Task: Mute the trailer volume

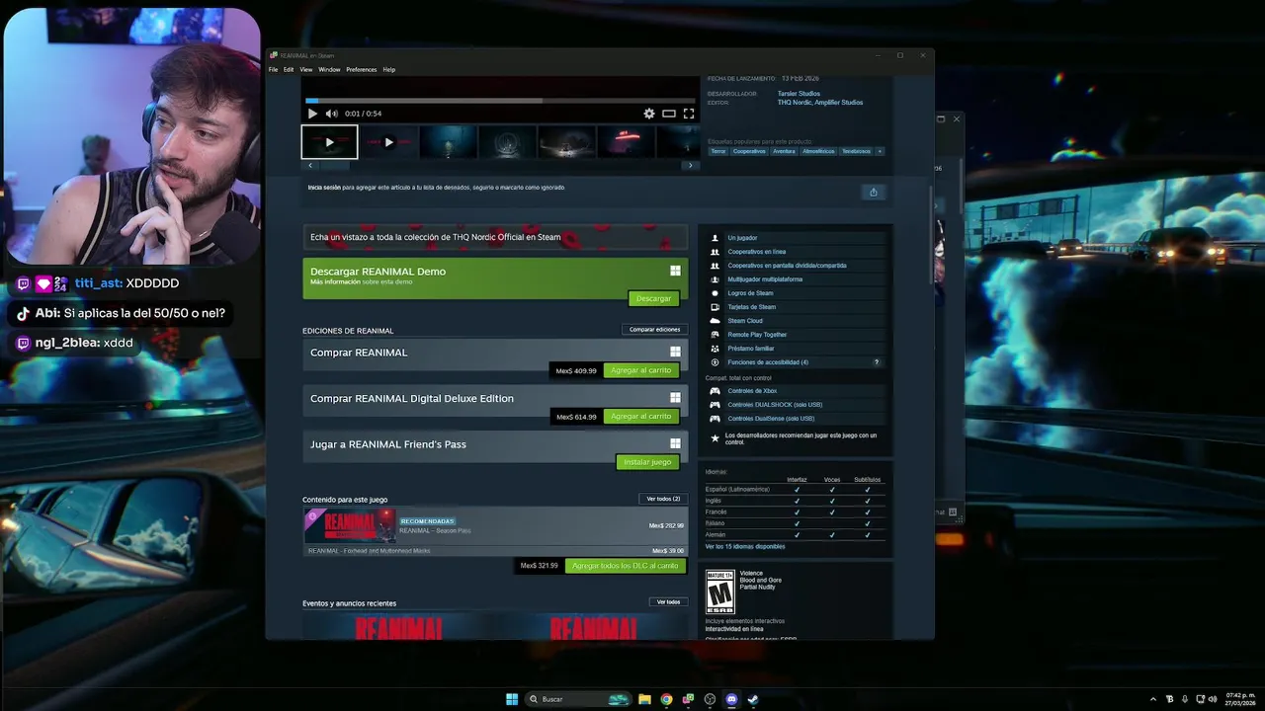Action: pyautogui.click(x=331, y=114)
